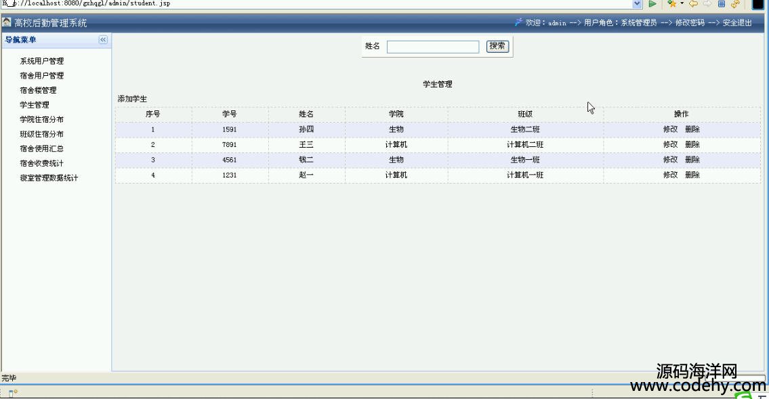Click student number 4561

(230, 160)
